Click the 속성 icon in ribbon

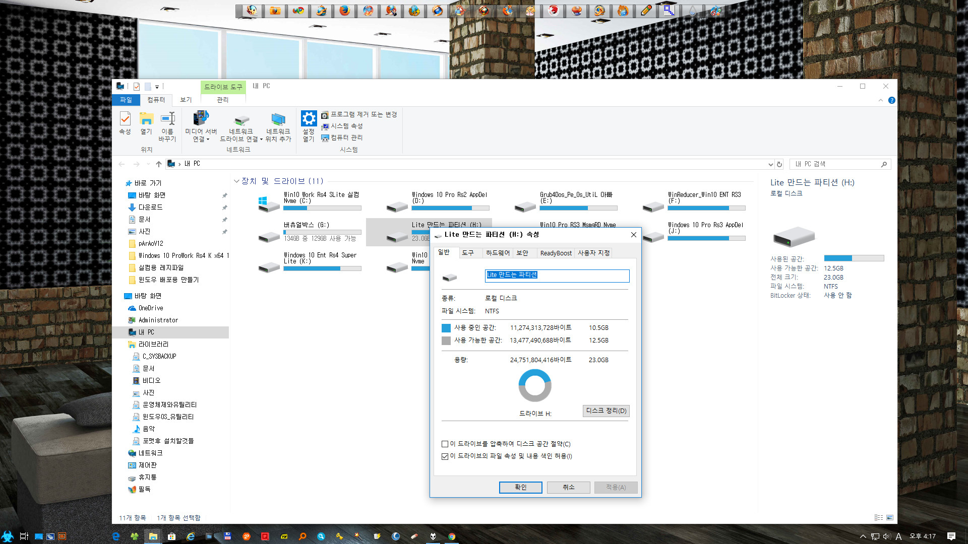tap(125, 123)
